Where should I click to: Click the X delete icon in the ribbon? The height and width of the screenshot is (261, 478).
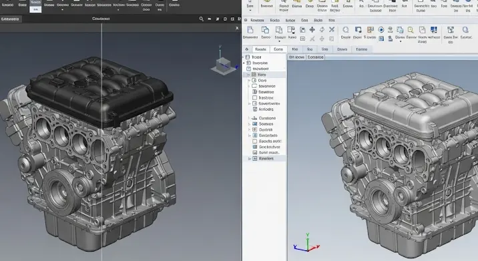pyautogui.click(x=332, y=29)
